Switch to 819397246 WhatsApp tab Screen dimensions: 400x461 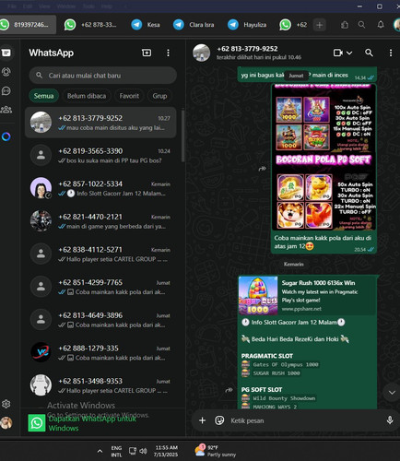27,25
